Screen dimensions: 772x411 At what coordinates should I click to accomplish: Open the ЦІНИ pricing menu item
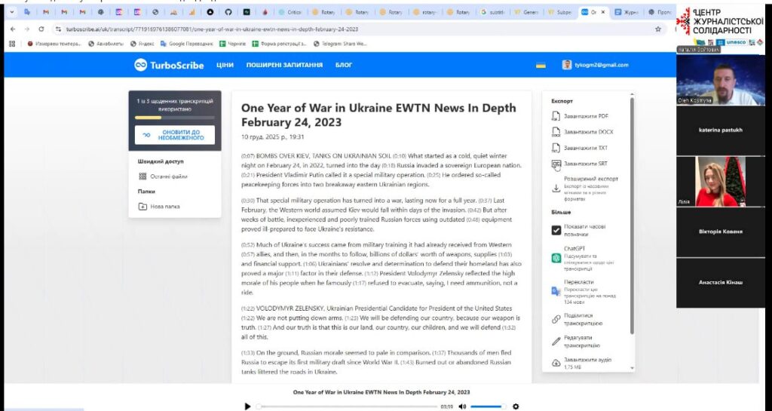pyautogui.click(x=225, y=66)
